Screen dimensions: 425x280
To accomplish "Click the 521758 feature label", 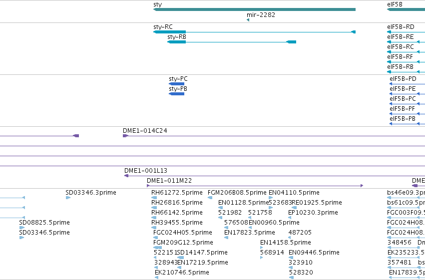I will tap(260, 213).
